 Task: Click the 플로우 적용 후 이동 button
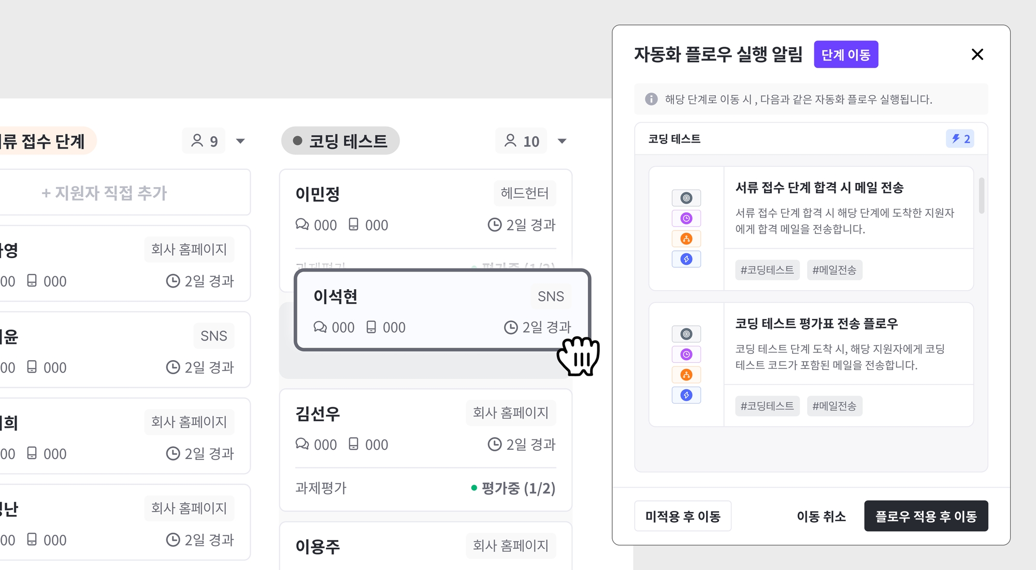click(x=926, y=516)
